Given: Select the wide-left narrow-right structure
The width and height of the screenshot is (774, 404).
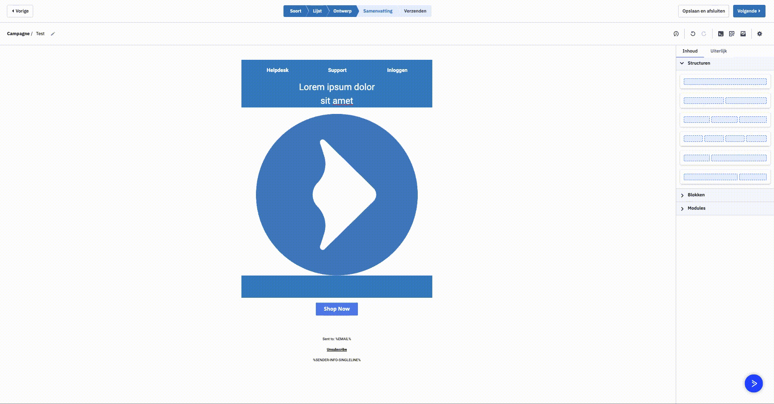Looking at the screenshot, I should pos(725,177).
